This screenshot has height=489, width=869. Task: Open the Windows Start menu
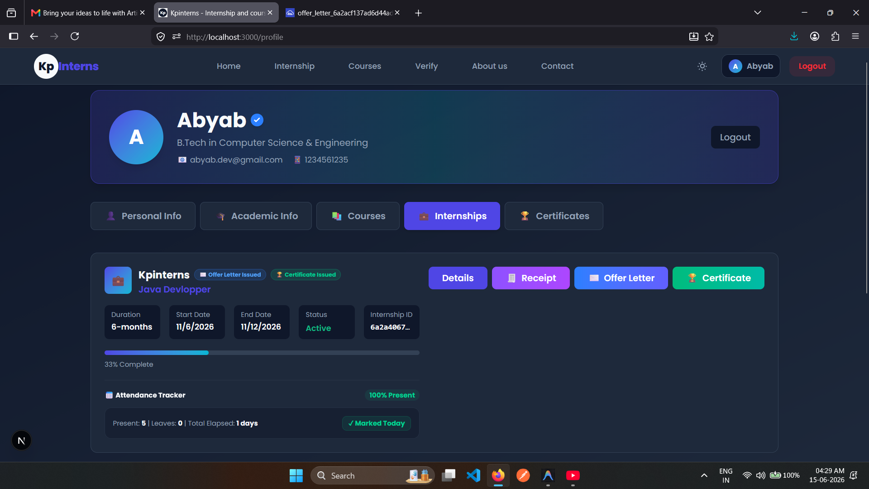[296, 475]
